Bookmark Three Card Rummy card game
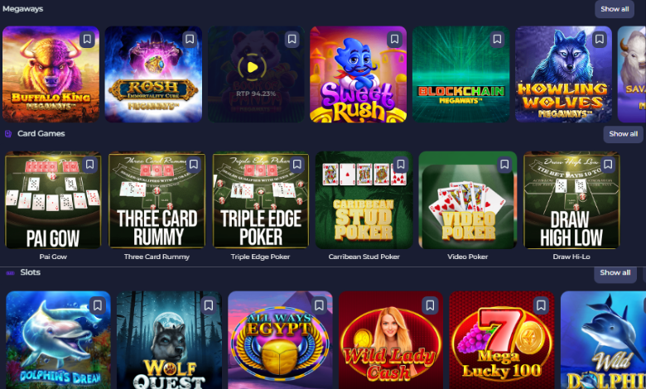The width and height of the screenshot is (646, 389). [193, 165]
